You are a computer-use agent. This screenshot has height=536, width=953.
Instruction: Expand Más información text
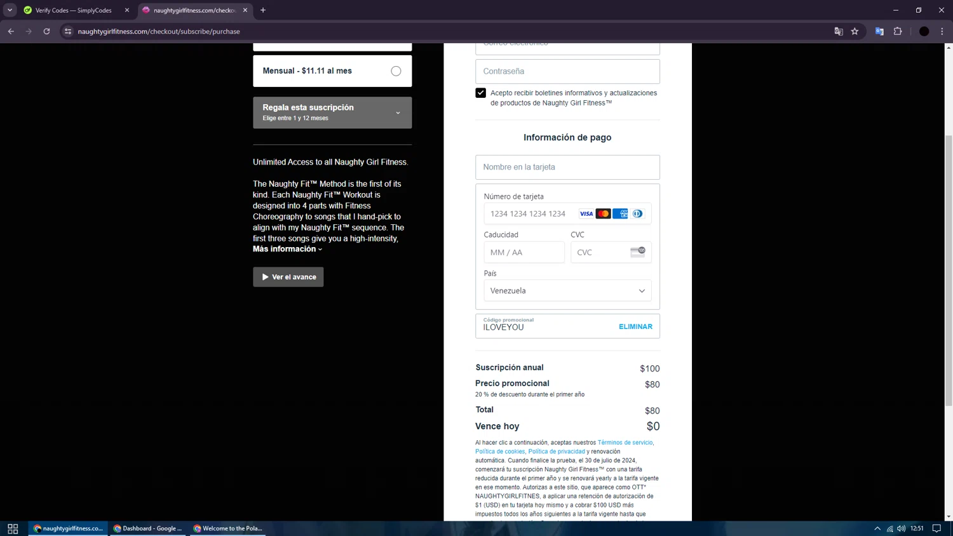(287, 249)
